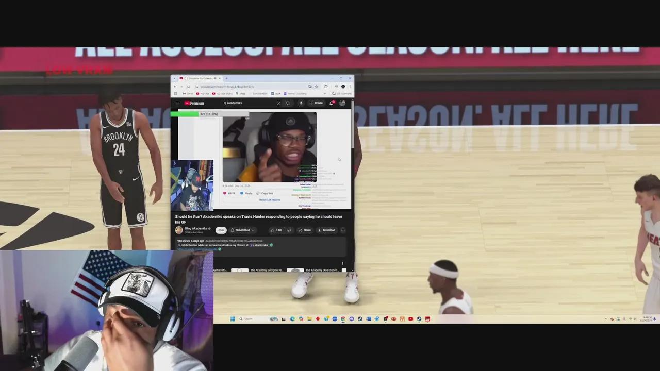Open the YouTube Create menu

point(317,103)
